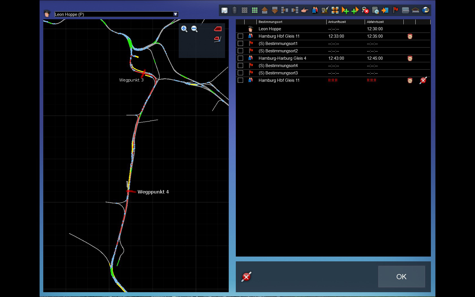475x297 pixels.
Task: Click the alarm clock on Hamburg-Harburg row
Action: [410, 58]
